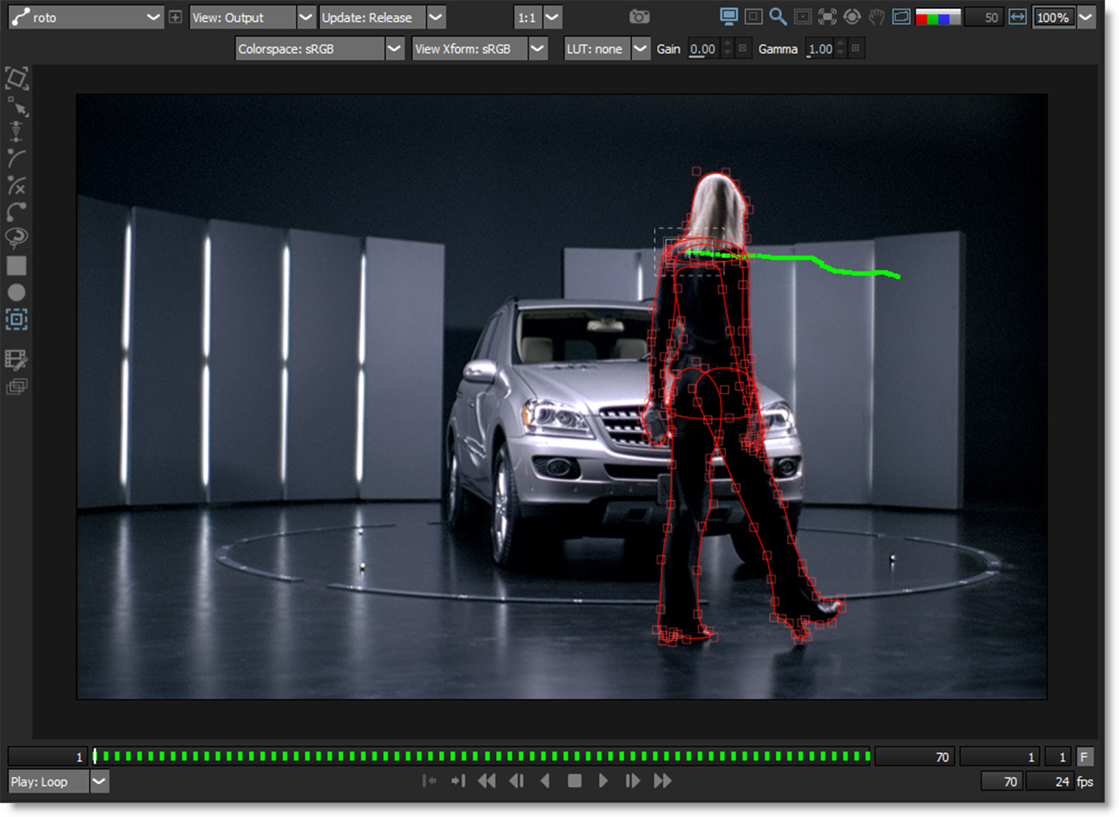Select the Circle shape tool
The height and width of the screenshot is (817, 1119).
coord(17,293)
